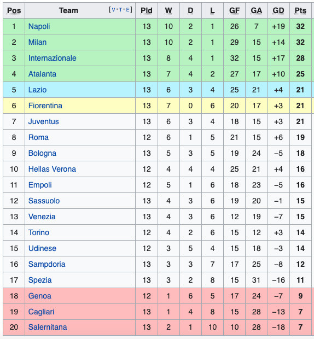Click the Lazio link
314x339 pixels.
37,90
